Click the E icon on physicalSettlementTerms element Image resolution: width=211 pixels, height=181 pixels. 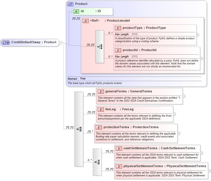pyautogui.click(x=119, y=167)
